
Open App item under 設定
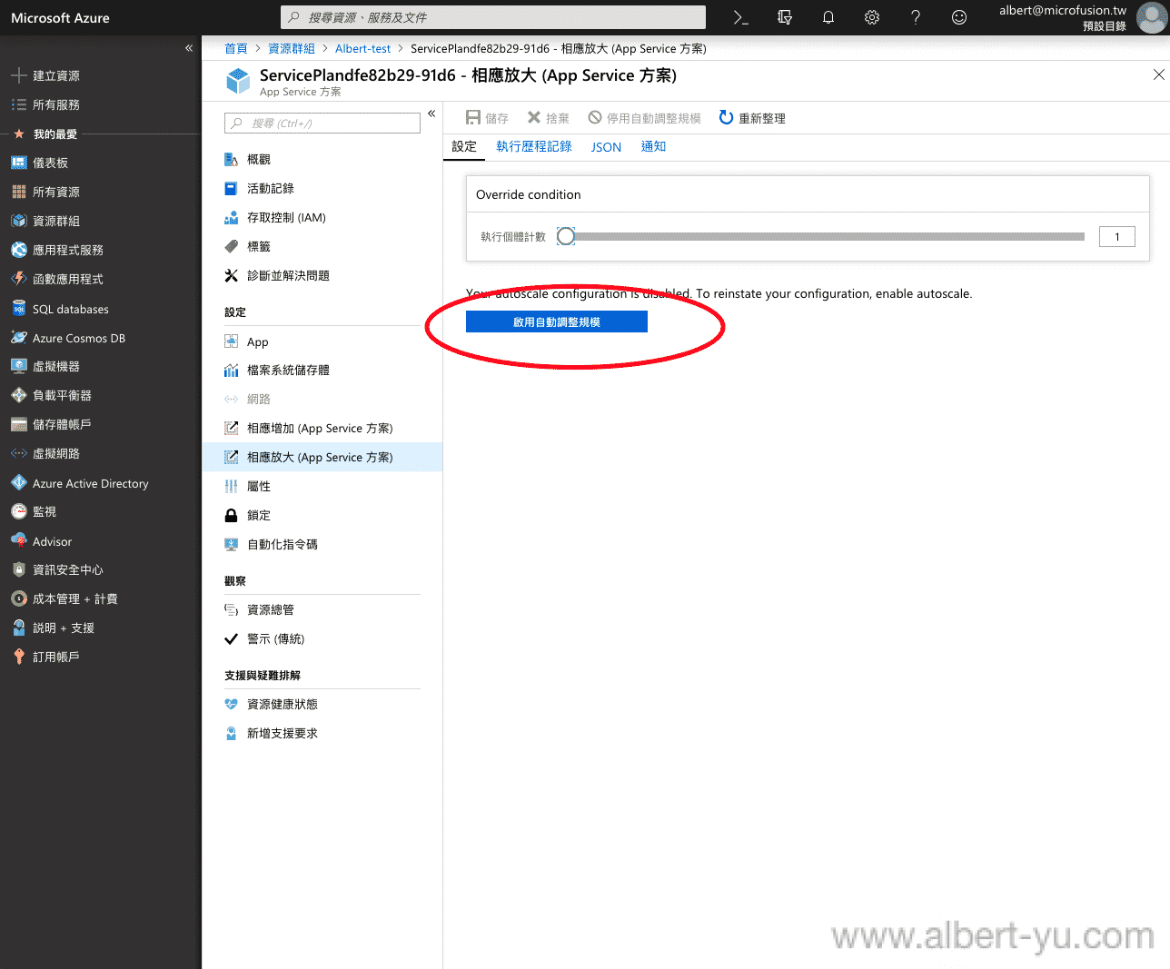coord(322,341)
